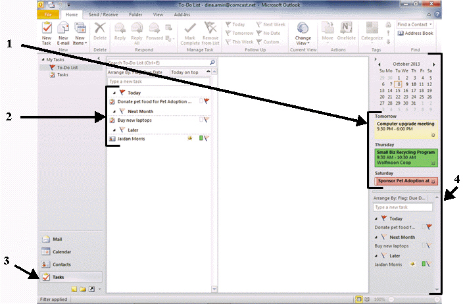Collapse the To-Do Bar arrow
Screen dimensions: 463x304
point(376,59)
